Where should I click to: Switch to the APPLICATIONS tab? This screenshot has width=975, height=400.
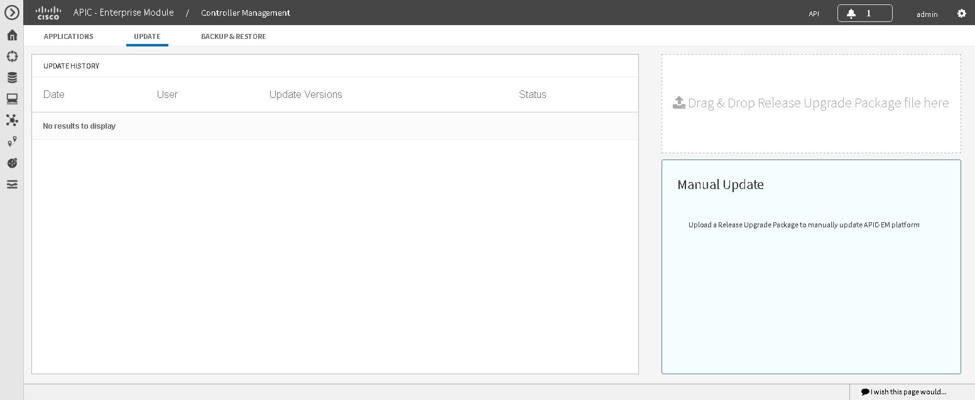tap(68, 36)
